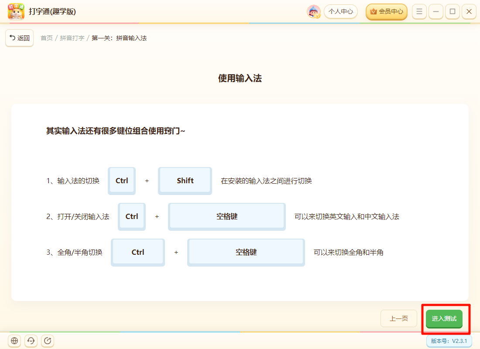Minimize the 打字通 window

(x=436, y=12)
